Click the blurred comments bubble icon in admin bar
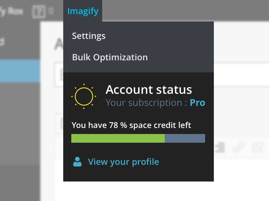 coord(39,12)
